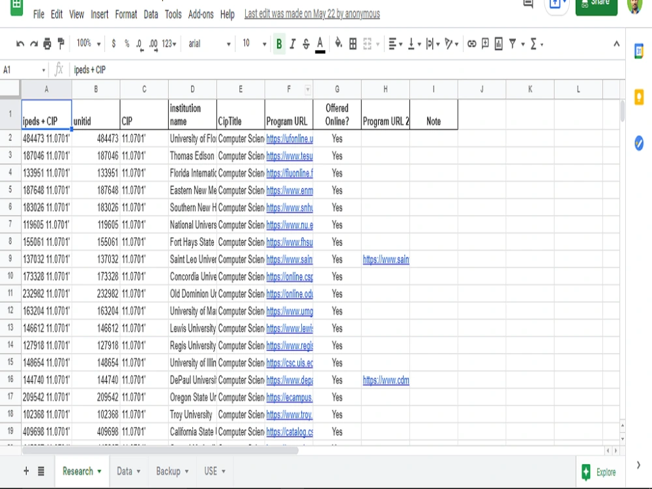This screenshot has height=489, width=652.
Task: Create a filter
Action: 512,44
